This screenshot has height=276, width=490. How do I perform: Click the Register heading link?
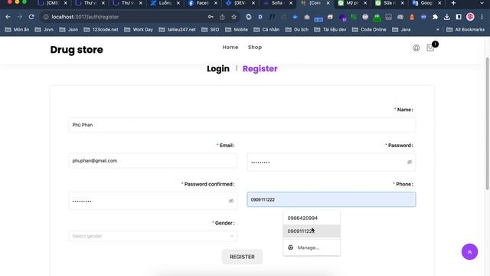coord(260,68)
